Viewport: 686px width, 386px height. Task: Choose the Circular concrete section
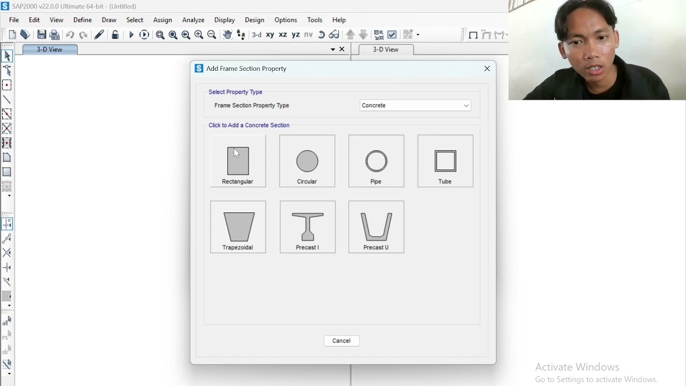point(307,161)
